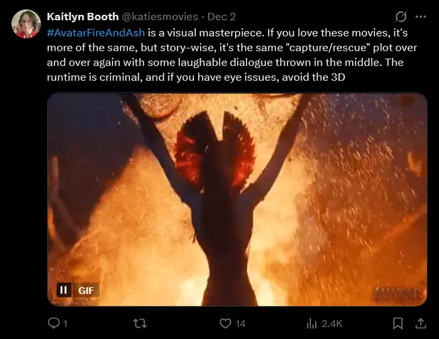Viewport: 439px width, 339px height.
Task: Click the AVATAR watermark on the GIF
Action: [x=398, y=292]
